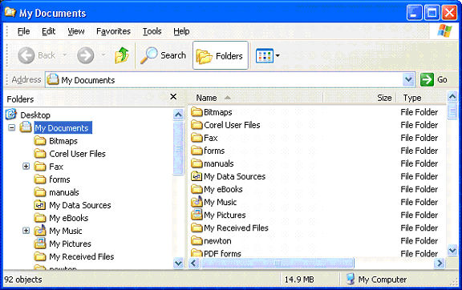
Task: Click file list vertical scroll-up arrow
Action: (x=452, y=97)
